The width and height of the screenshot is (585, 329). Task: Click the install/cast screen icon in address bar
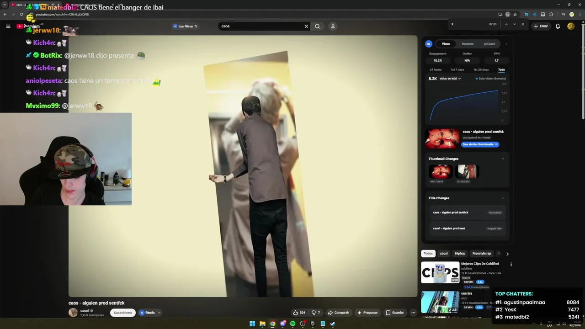(x=500, y=14)
